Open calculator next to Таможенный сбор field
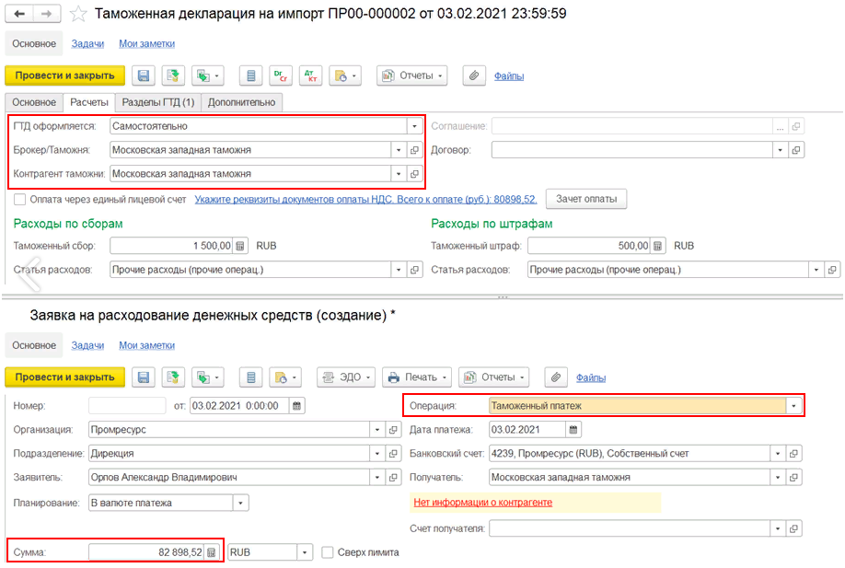845x568 pixels. [x=239, y=246]
